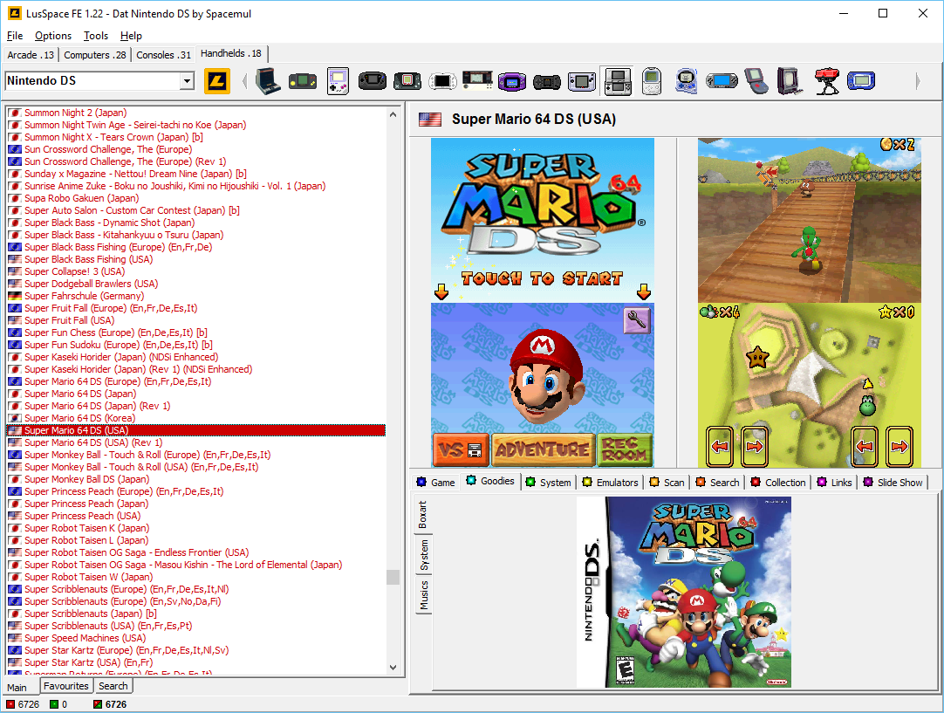Image resolution: width=944 pixels, height=713 pixels.
Task: Select the mini arcade cabinet system icon
Action: [x=267, y=80]
